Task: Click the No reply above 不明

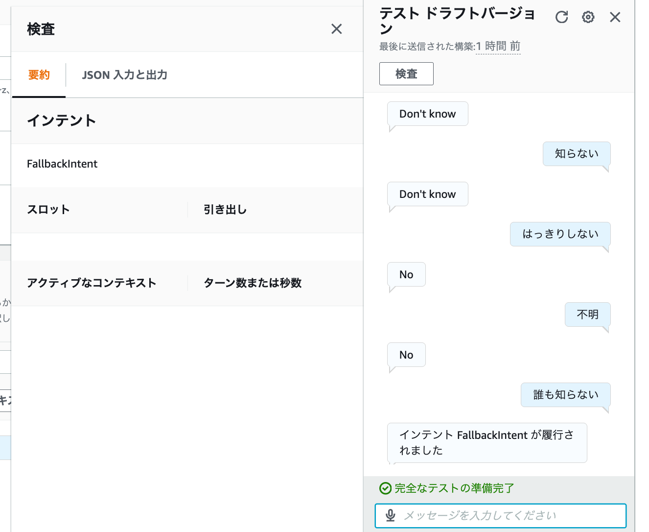Action: [x=406, y=274]
